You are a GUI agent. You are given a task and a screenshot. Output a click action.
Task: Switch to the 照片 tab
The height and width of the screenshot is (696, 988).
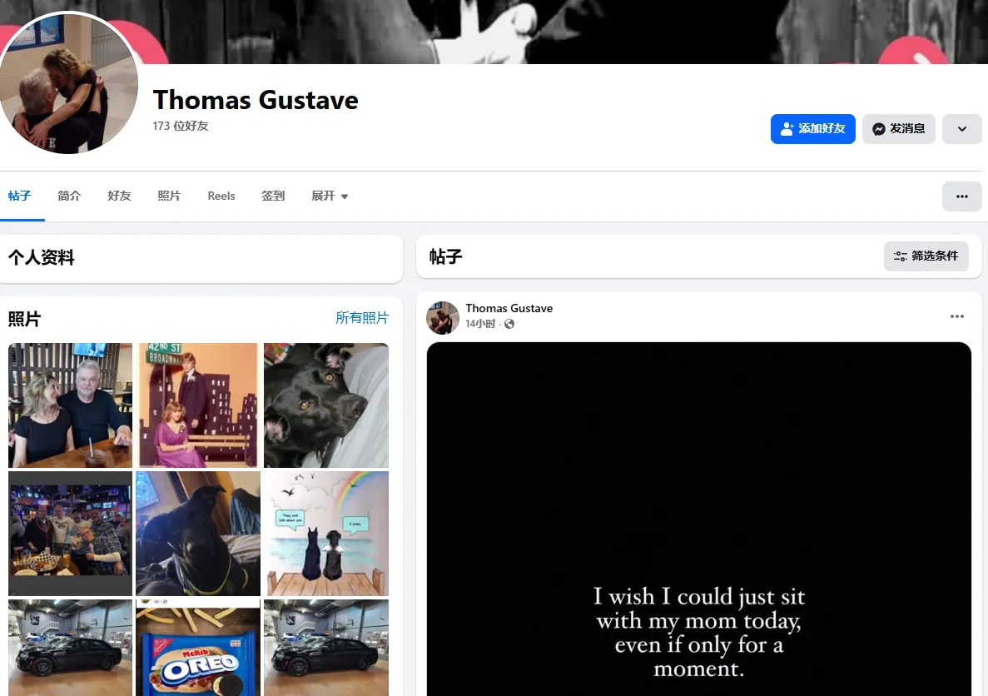169,196
